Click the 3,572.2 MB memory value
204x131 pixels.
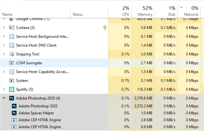(x=143, y=106)
